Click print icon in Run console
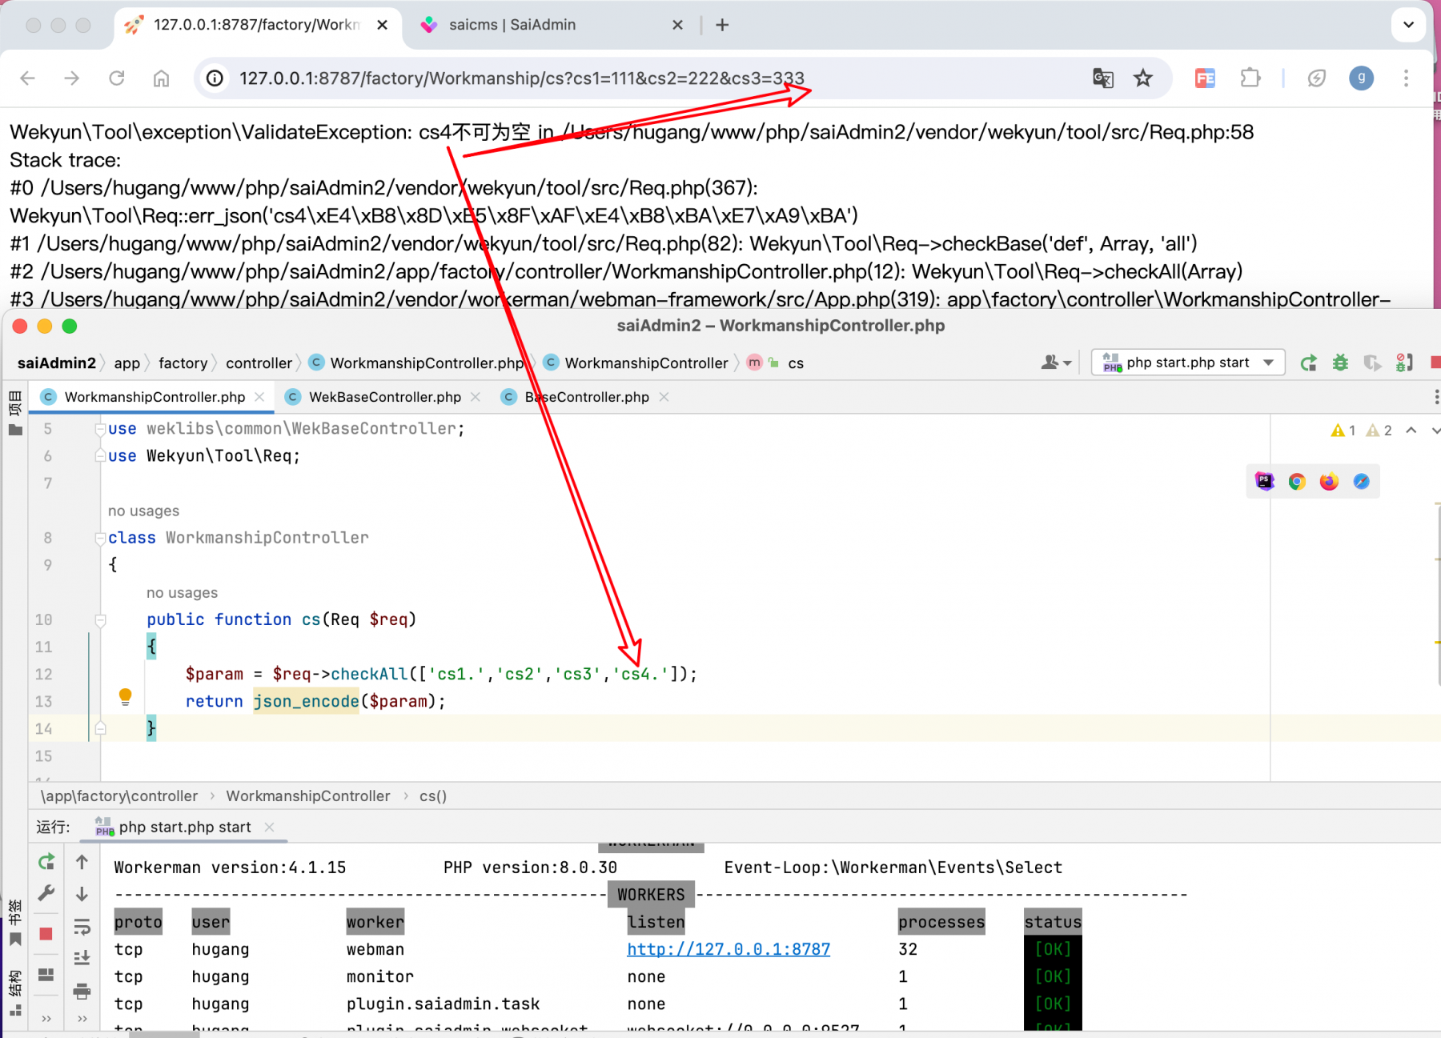This screenshot has width=1441, height=1038. point(82,991)
